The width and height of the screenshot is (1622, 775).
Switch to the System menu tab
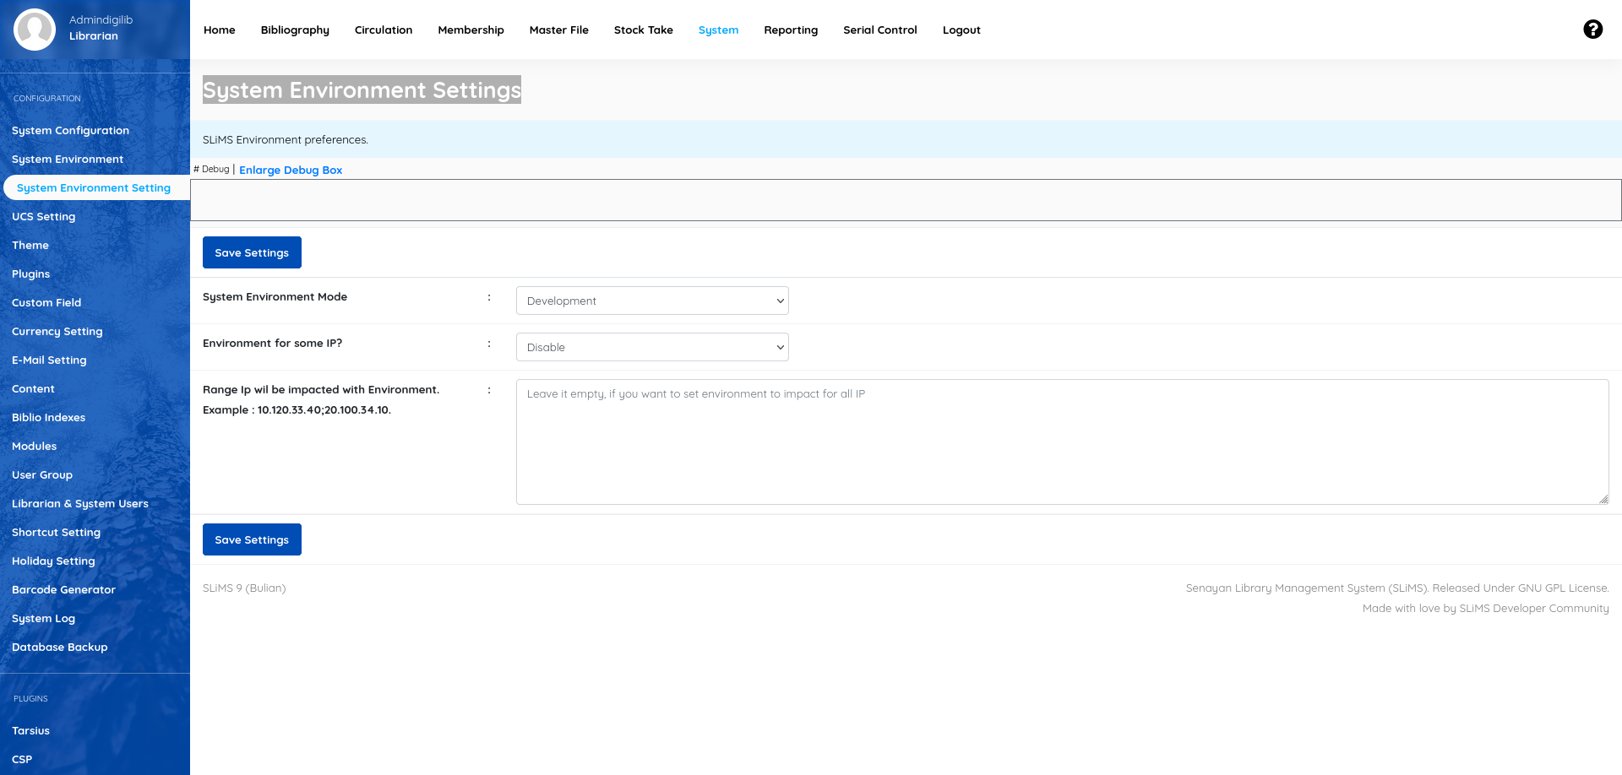pyautogui.click(x=718, y=30)
